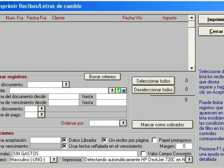Screen dimensions: 224x168
Task: Click the list scrollbar up arrow
Action: 192,18
